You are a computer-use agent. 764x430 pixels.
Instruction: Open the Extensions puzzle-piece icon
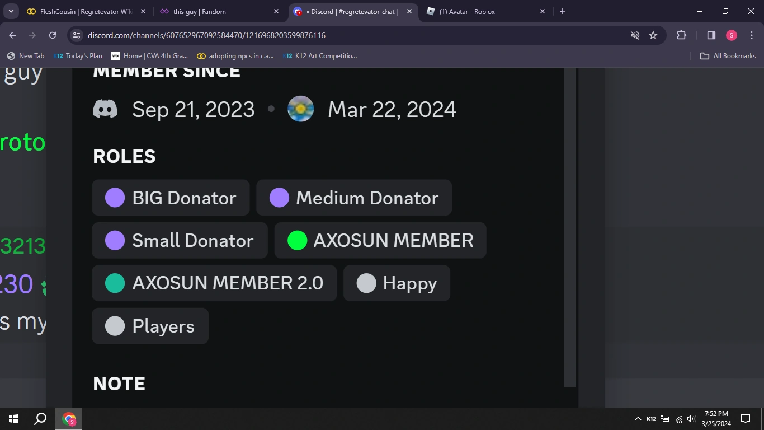[x=681, y=35]
